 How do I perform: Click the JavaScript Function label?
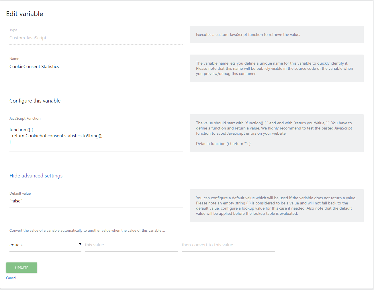pyautogui.click(x=25, y=118)
